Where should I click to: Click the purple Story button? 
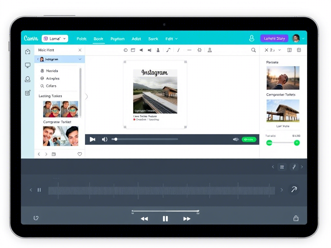[274, 38]
